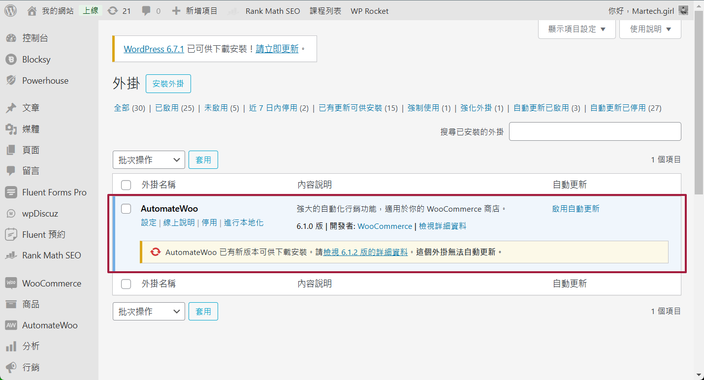Open the top 批次操作 bulk actions dropdown
Image resolution: width=704 pixels, height=380 pixels.
click(149, 160)
